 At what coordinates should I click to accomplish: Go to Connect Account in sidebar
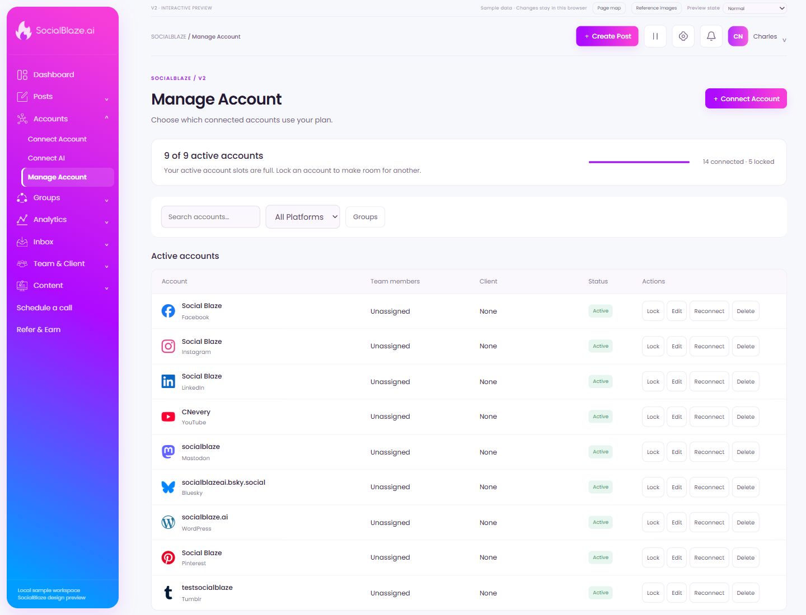point(57,139)
